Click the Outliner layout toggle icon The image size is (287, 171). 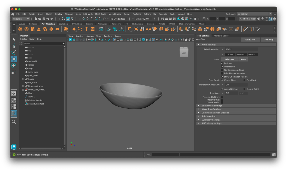tap(14, 113)
